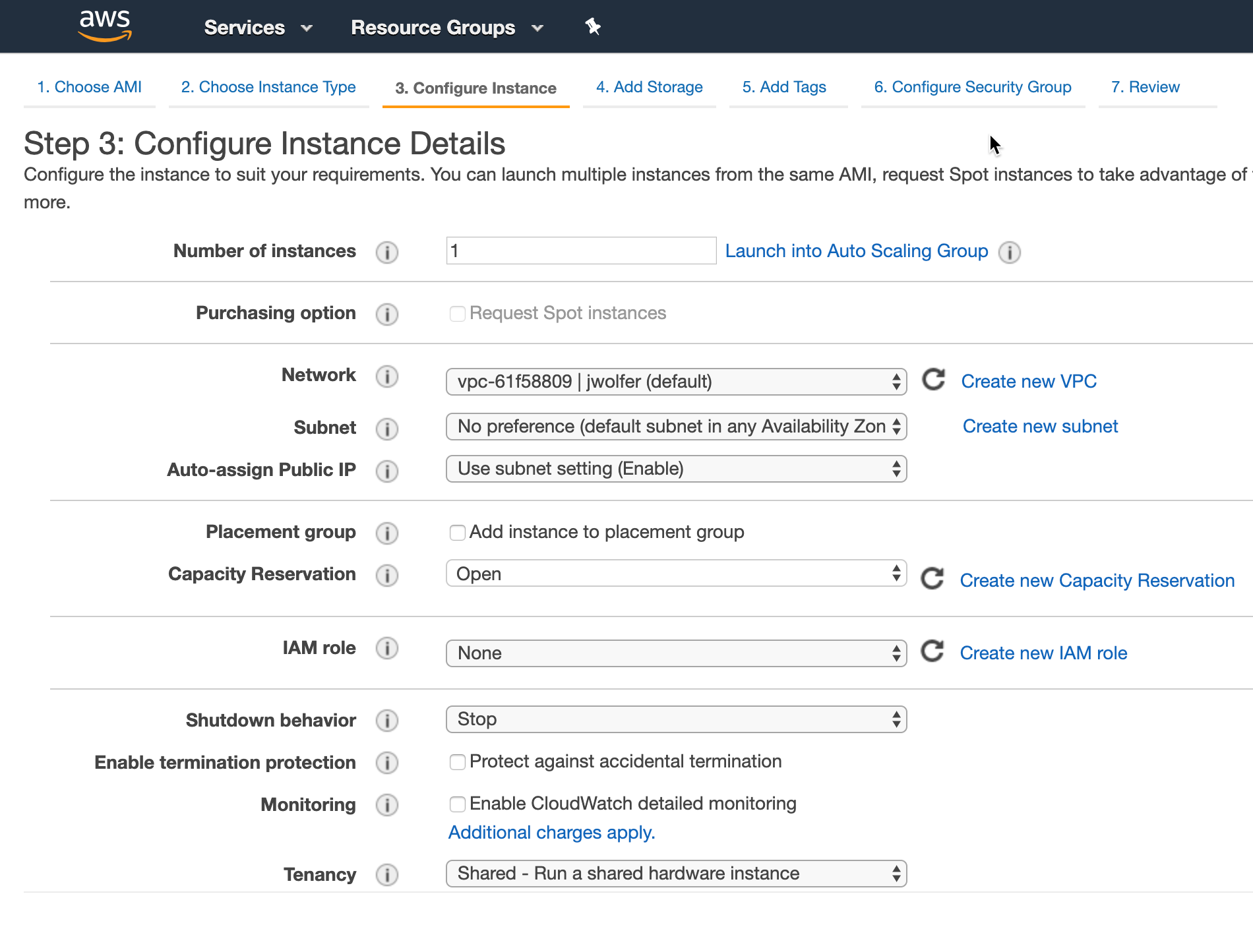This screenshot has width=1253, height=927.
Task: Open the Auto-assign Public IP dropdown
Action: pos(676,469)
